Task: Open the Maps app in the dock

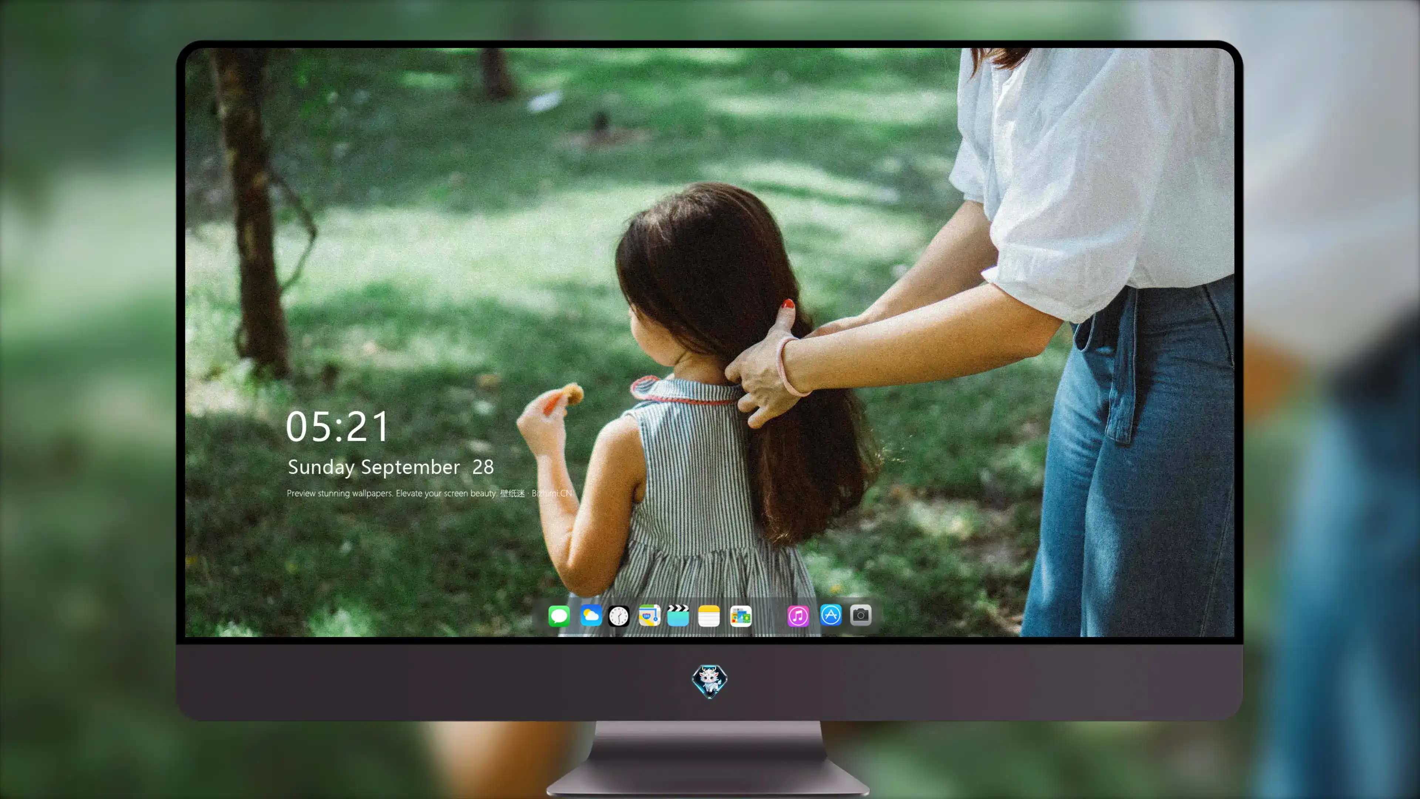Action: 649,616
